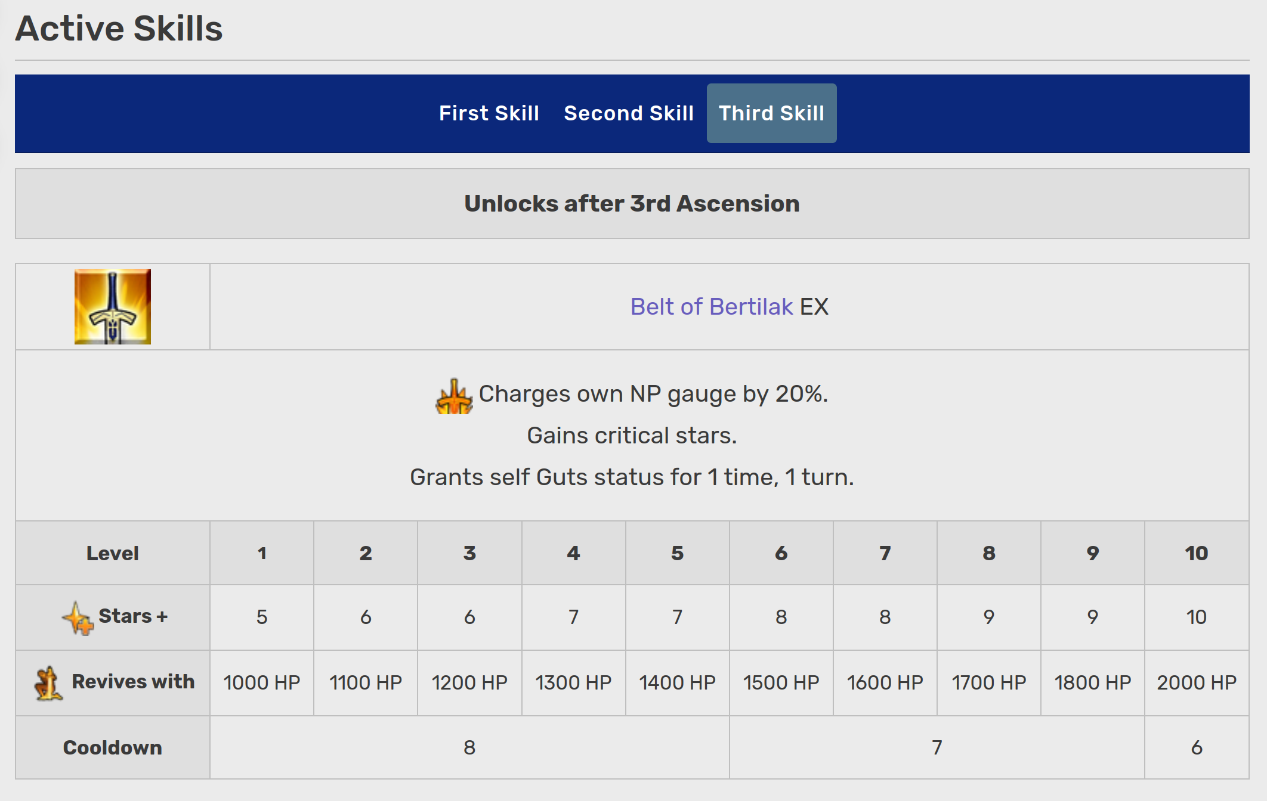
Task: Click the 'Revives with' row label
Action: pyautogui.click(x=133, y=682)
